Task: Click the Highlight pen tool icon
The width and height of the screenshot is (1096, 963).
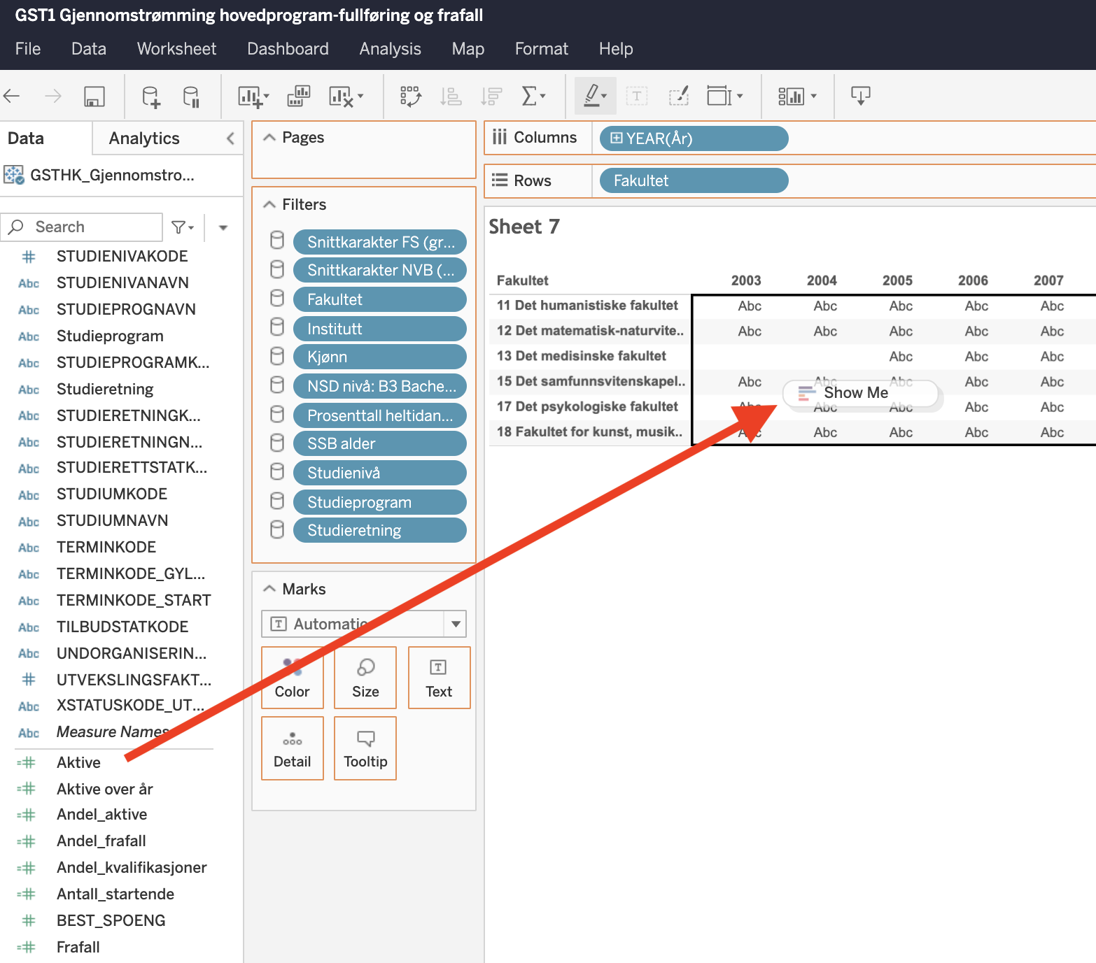Action: [593, 96]
